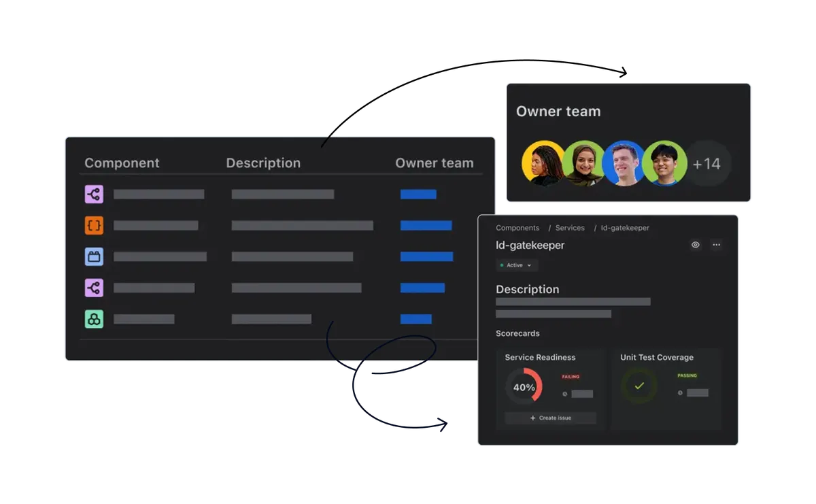Click the clock icon under the FAILING badge
Screen dimensions: 816x504
(x=565, y=394)
